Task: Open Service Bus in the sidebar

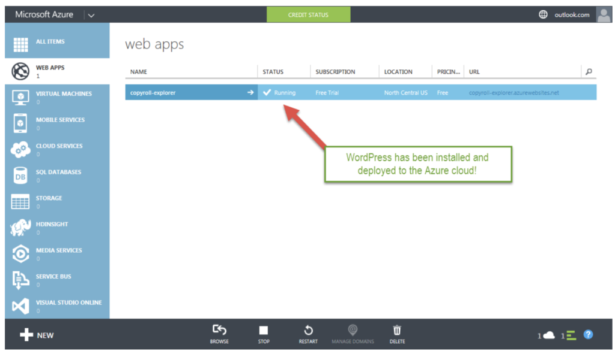Action: pyautogui.click(x=57, y=280)
